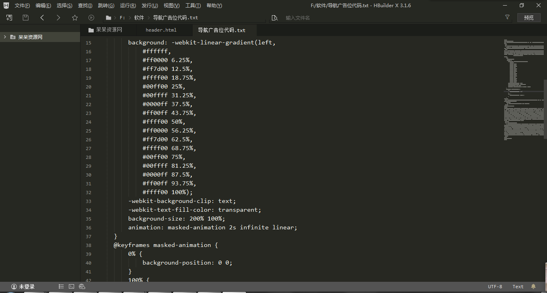Screen dimensions: 547x293
Task: Click 软件 in the breadcrumb path
Action: tap(139, 18)
